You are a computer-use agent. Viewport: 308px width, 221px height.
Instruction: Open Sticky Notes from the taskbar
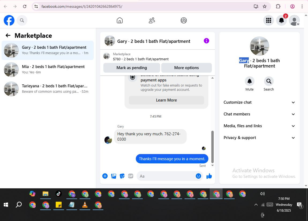[x=59, y=205]
